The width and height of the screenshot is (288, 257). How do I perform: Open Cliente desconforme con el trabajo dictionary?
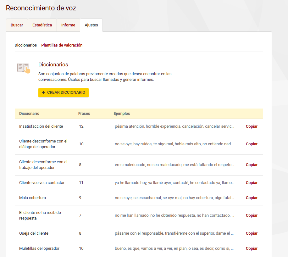[x=43, y=165]
